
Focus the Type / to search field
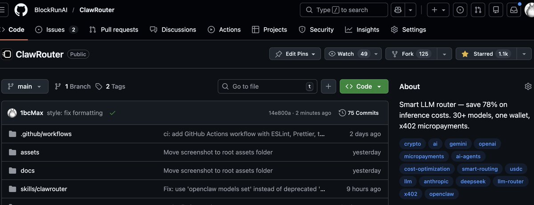(344, 10)
